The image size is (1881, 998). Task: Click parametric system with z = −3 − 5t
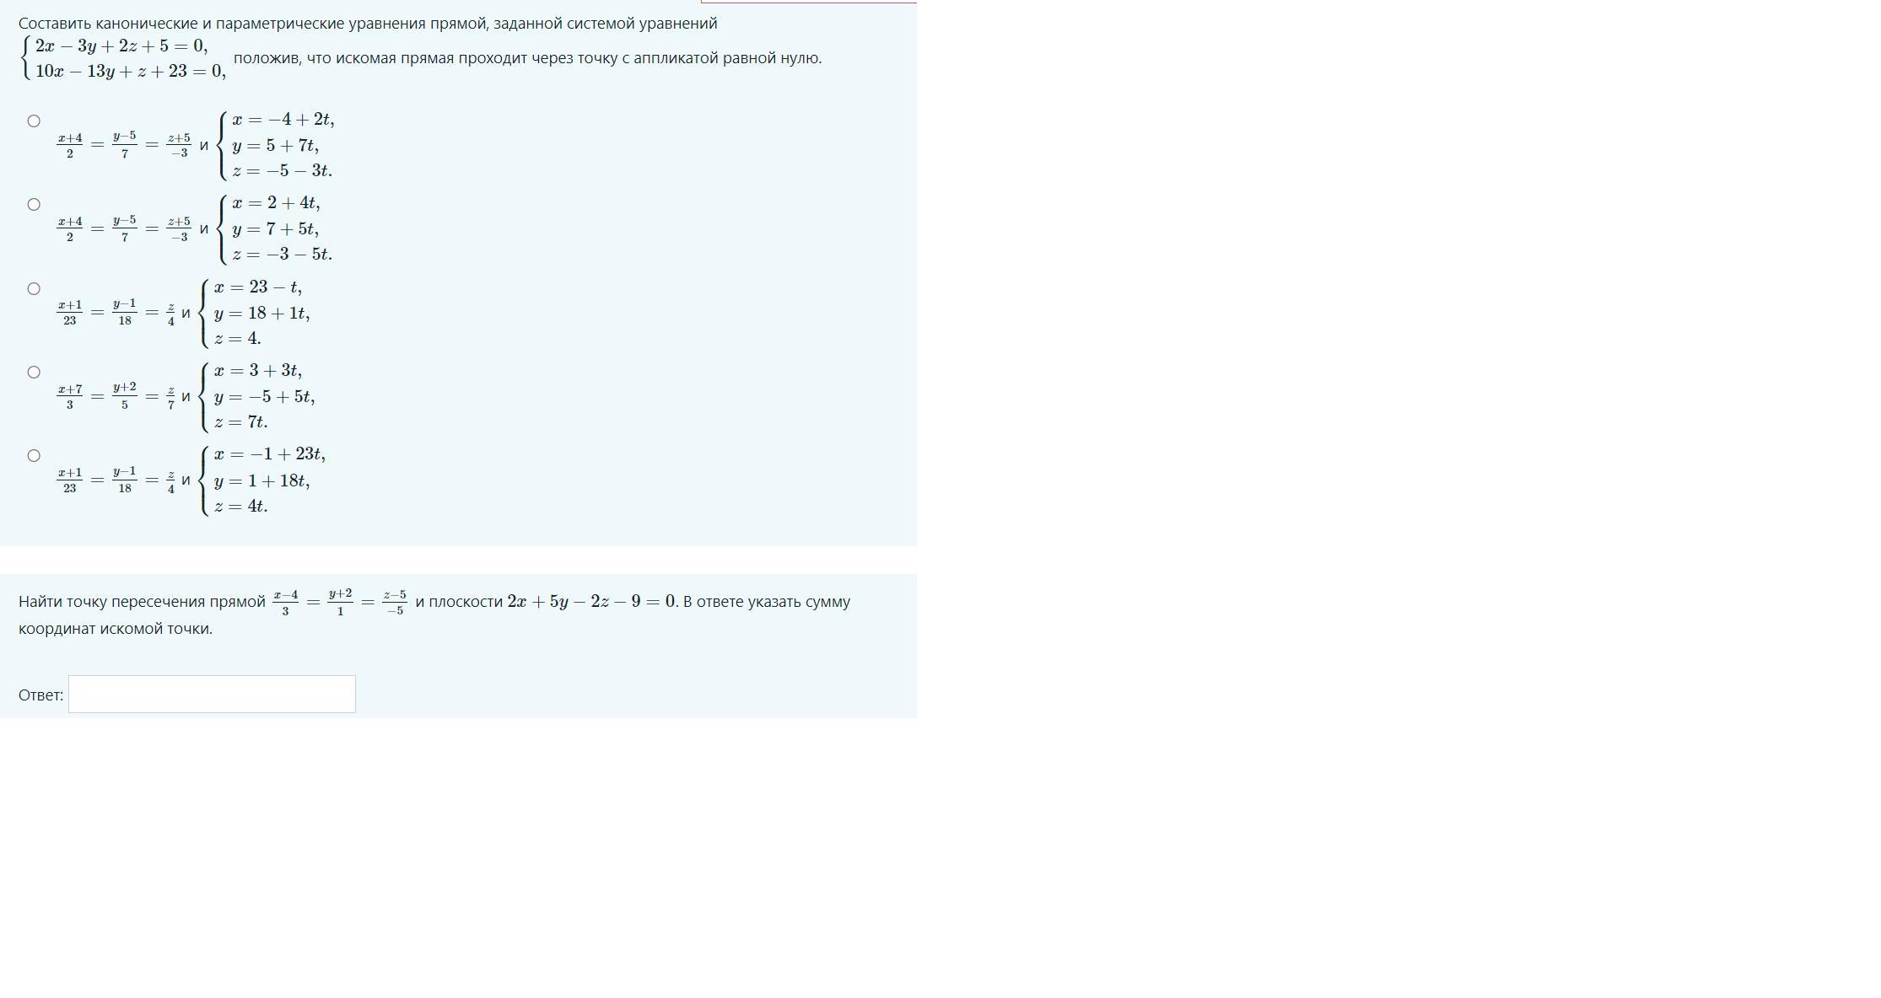pos(276,228)
